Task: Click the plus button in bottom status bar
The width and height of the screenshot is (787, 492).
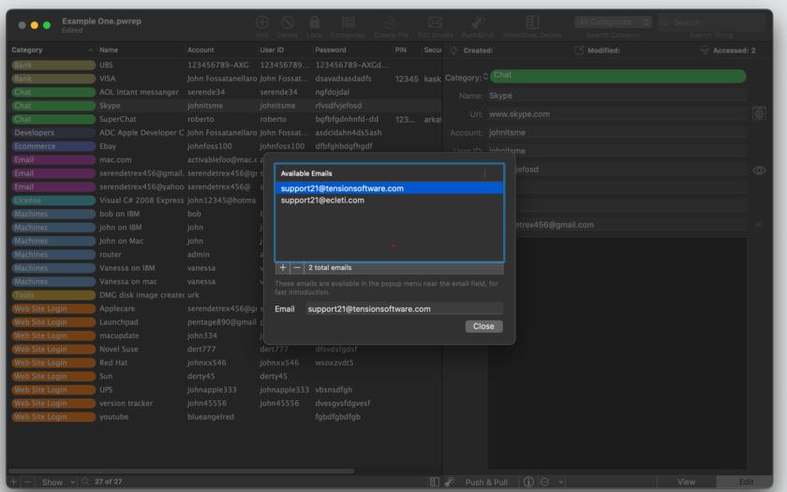Action: pyautogui.click(x=13, y=482)
